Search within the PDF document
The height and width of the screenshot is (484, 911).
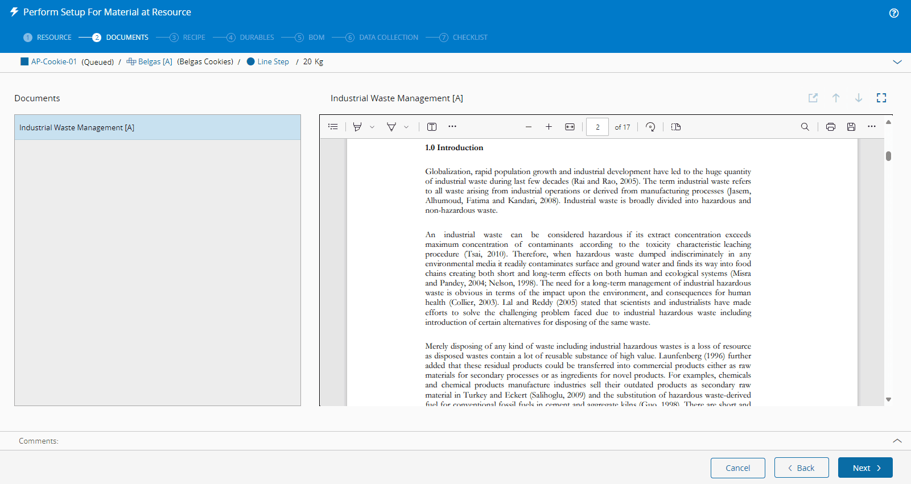[805, 127]
